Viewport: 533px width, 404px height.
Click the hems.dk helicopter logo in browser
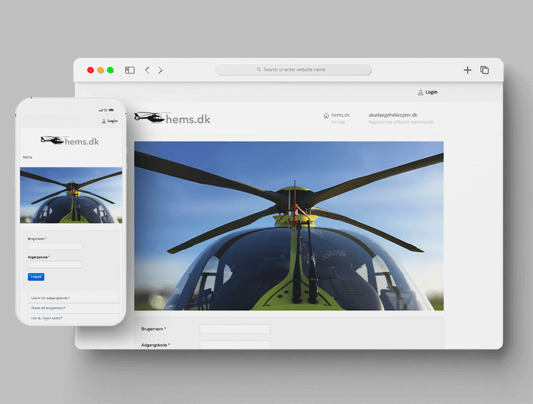(x=172, y=118)
